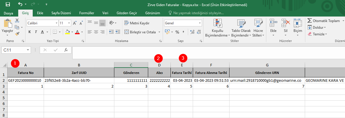This screenshot has height=118, width=345.
Task: Apply cell borders with the borders icon
Action: point(55,32)
